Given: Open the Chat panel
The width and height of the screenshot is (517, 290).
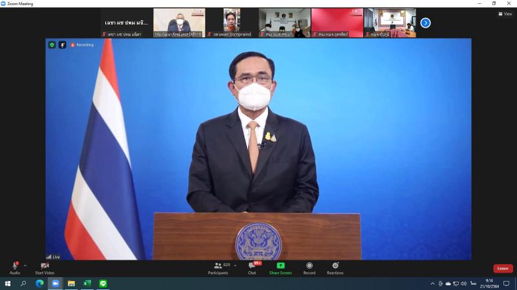Looking at the screenshot, I should tap(253, 268).
